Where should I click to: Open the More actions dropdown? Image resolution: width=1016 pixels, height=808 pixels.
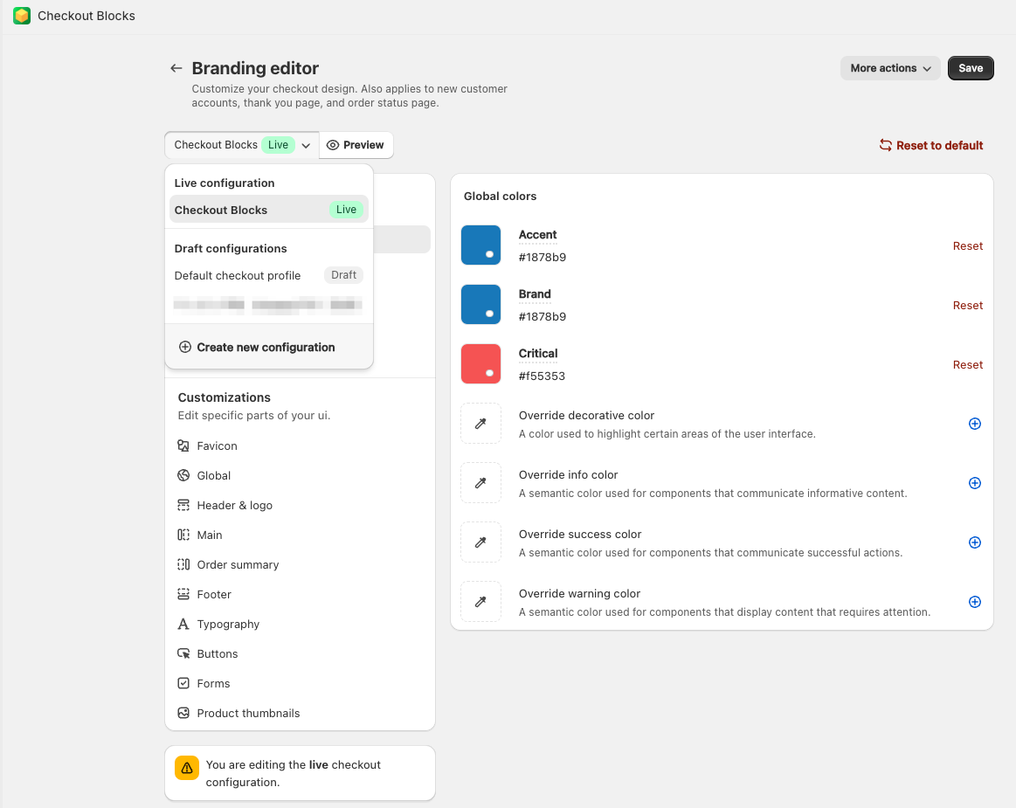(x=890, y=68)
